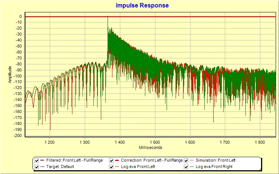Toggle the Log eva Front Left checkbox

111,167
